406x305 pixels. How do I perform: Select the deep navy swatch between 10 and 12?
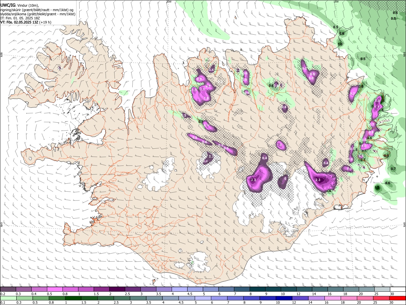pos(284,298)
